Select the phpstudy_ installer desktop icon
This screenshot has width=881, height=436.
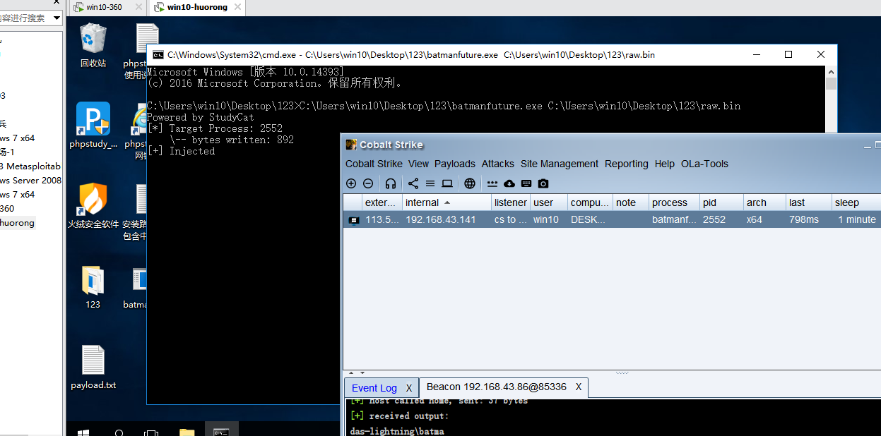(x=93, y=126)
